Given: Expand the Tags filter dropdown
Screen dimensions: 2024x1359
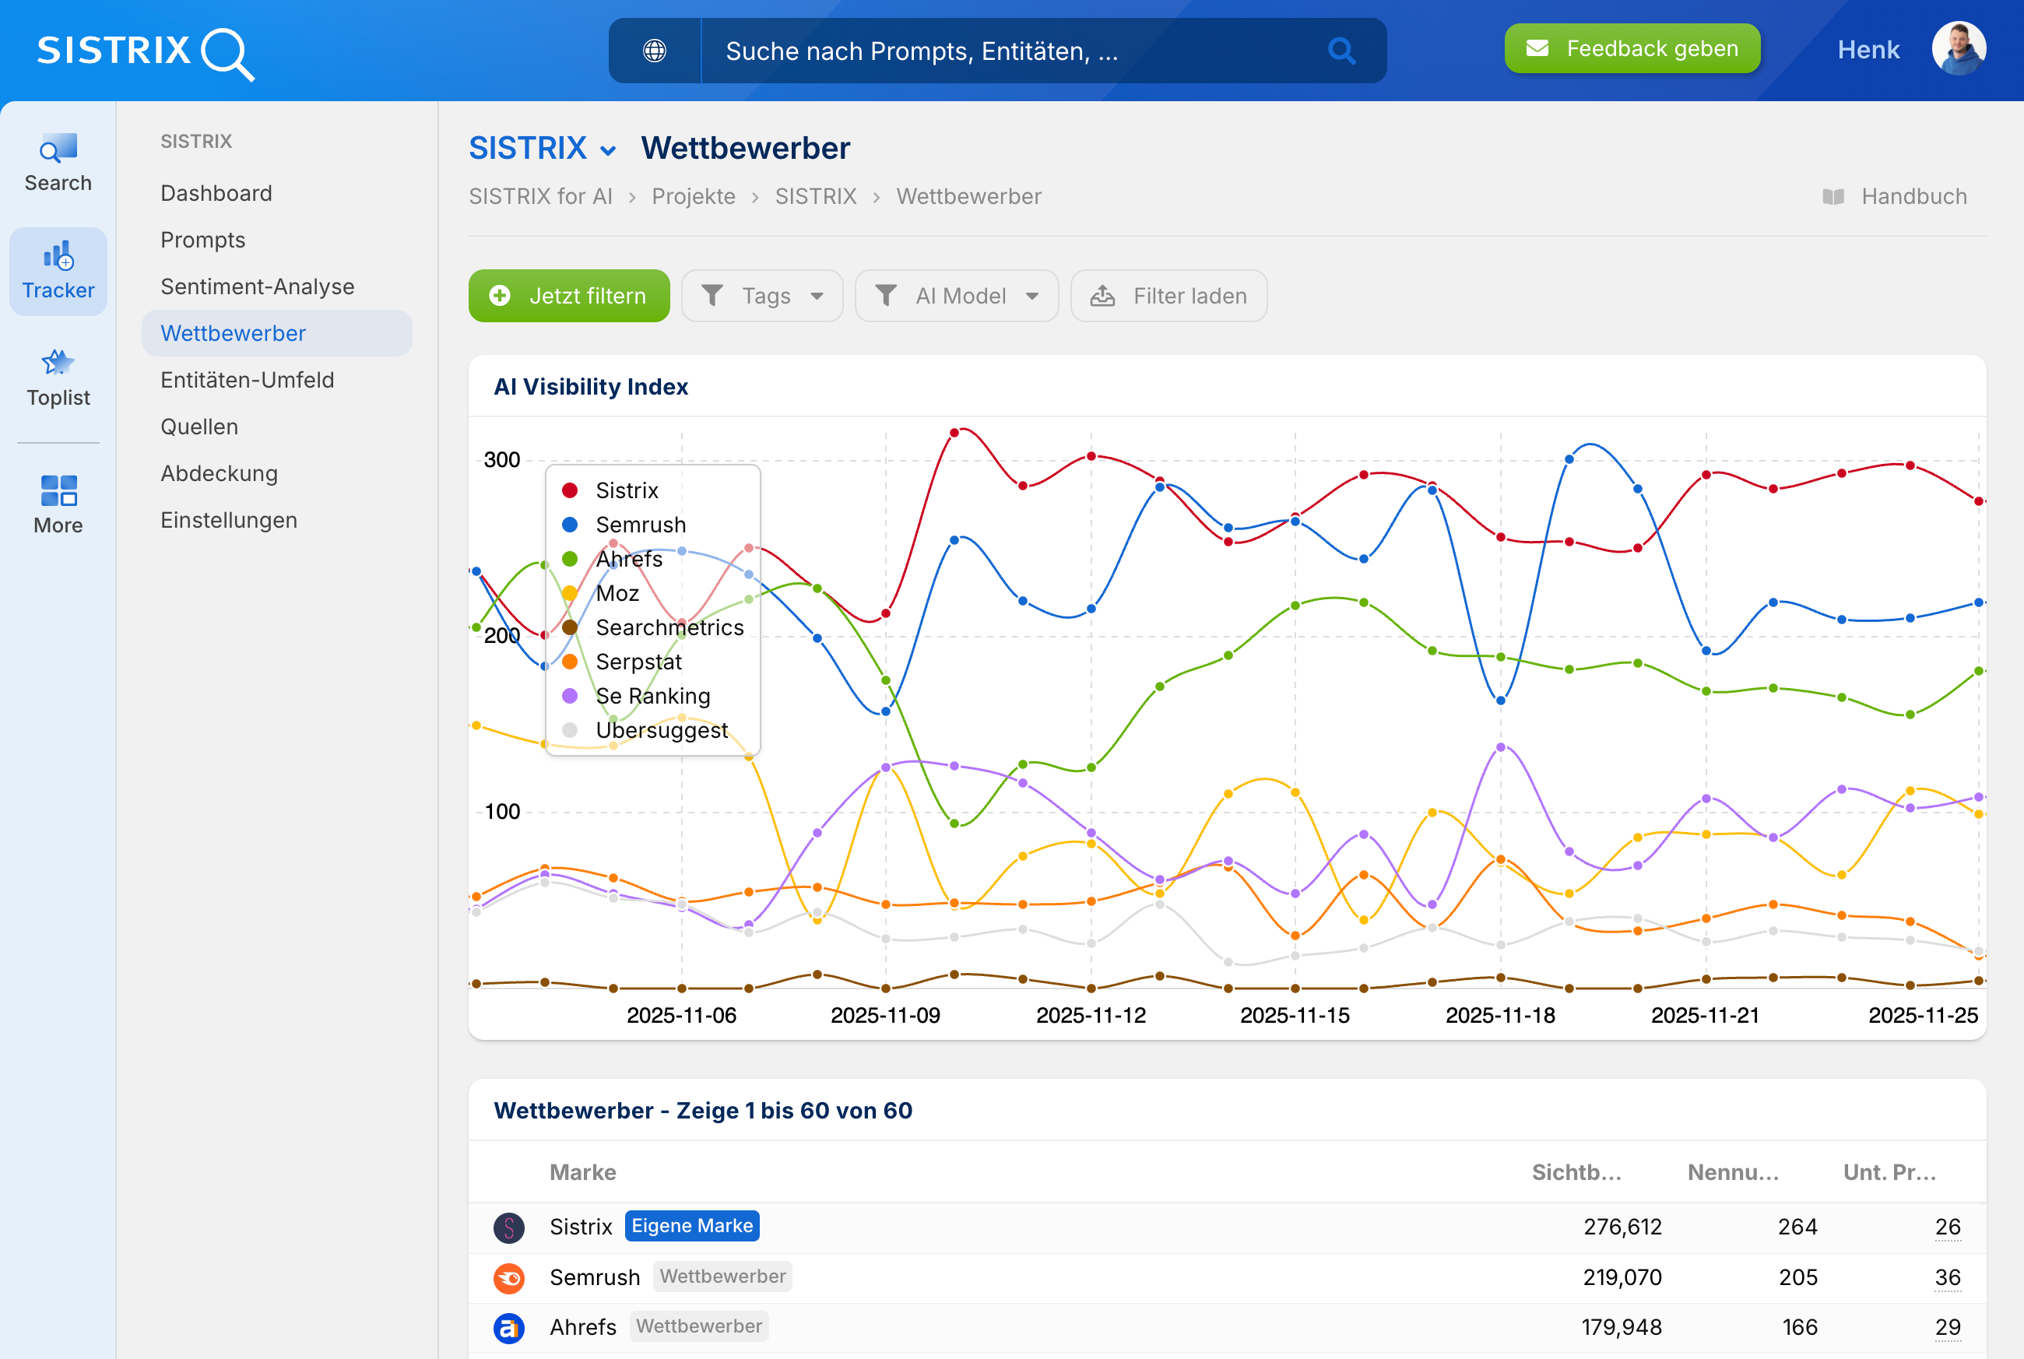Looking at the screenshot, I should point(762,297).
